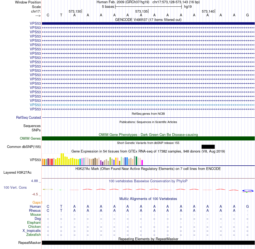Click the 'Zebrafish' alignment row label
Viewport: 255px width, 249px height.
coord(34,235)
